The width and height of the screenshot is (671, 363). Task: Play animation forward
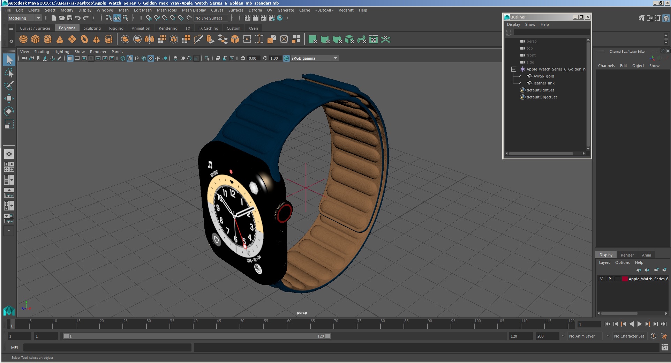(x=639, y=324)
